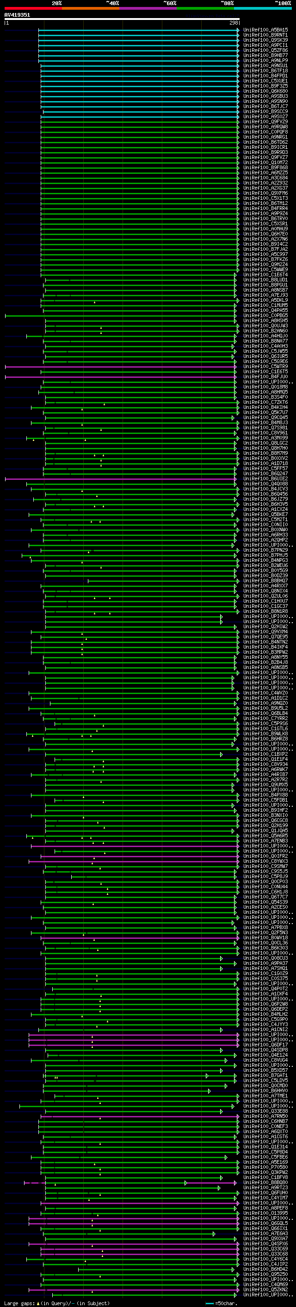
Task: Click label UniRef100_A9P9Z4
Action: click(x=265, y=214)
